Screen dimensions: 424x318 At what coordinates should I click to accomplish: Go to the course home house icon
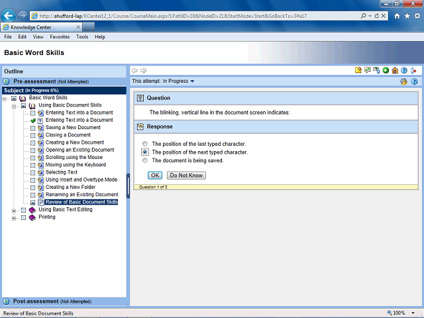[x=395, y=70]
